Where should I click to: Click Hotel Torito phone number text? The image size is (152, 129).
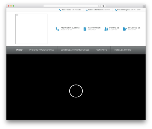click(x=76, y=10)
